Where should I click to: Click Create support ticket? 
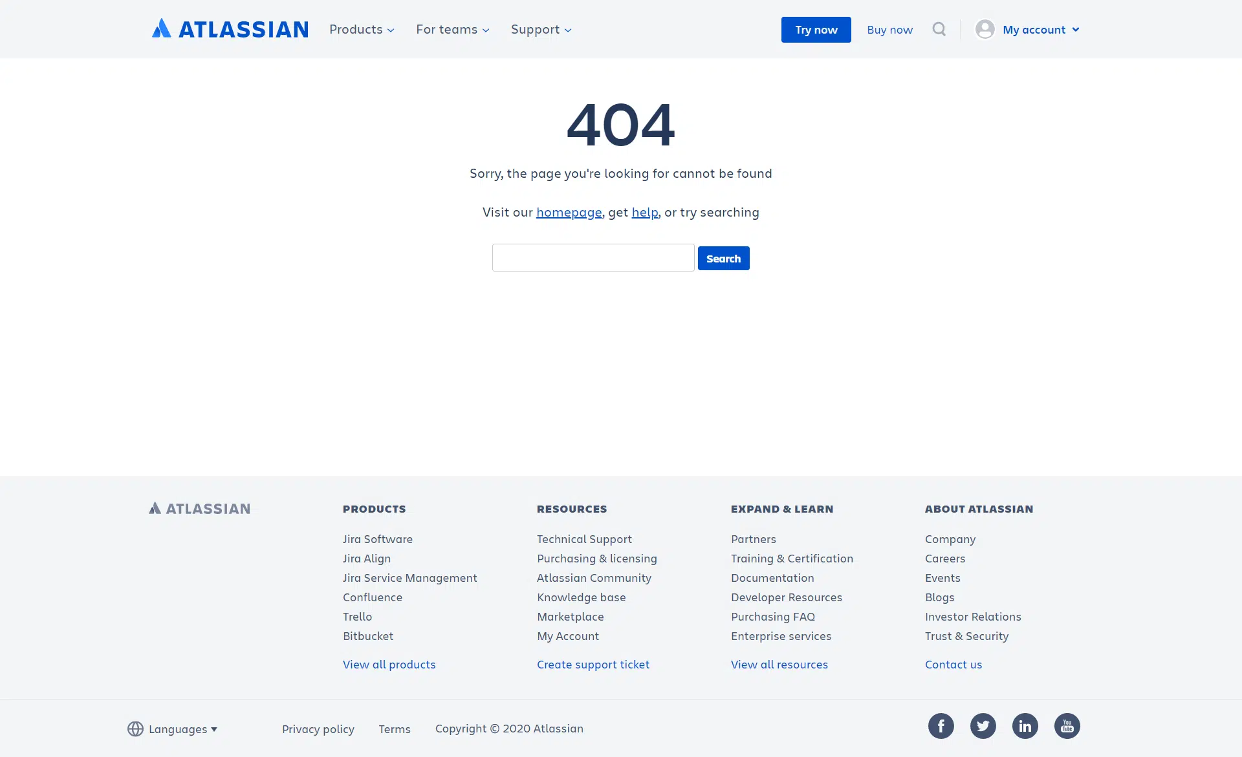[x=593, y=665]
